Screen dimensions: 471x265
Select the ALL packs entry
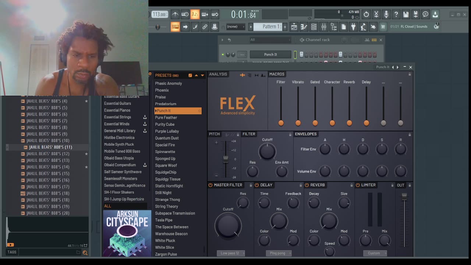pos(107,206)
